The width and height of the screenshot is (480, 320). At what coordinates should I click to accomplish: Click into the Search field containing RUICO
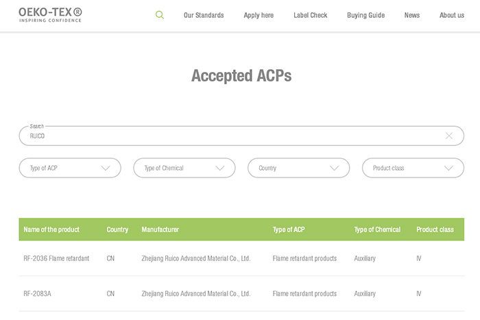coord(233,136)
